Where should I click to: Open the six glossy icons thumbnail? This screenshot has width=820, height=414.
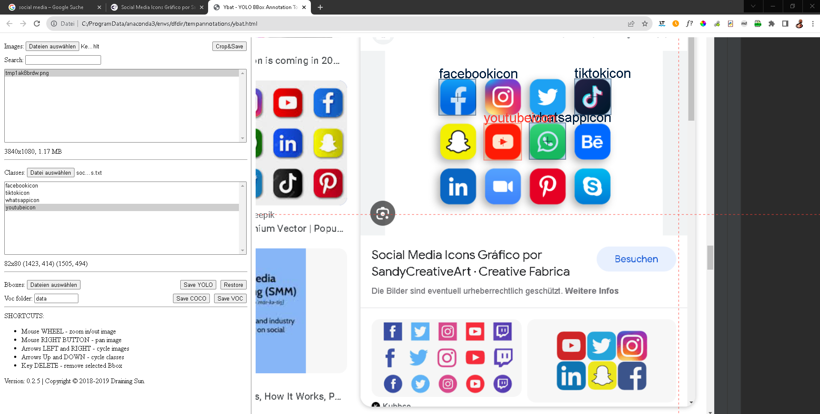(x=602, y=360)
